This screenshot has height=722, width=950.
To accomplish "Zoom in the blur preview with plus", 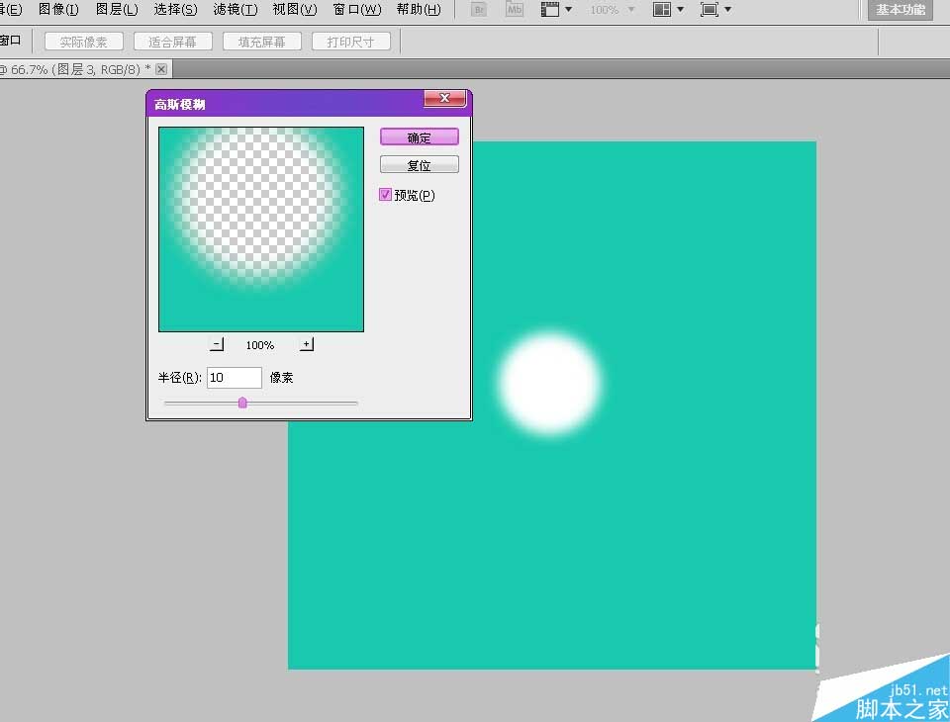I will coord(307,344).
